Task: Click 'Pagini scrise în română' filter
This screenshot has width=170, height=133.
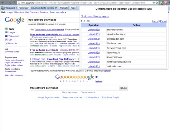Action: click(15, 60)
